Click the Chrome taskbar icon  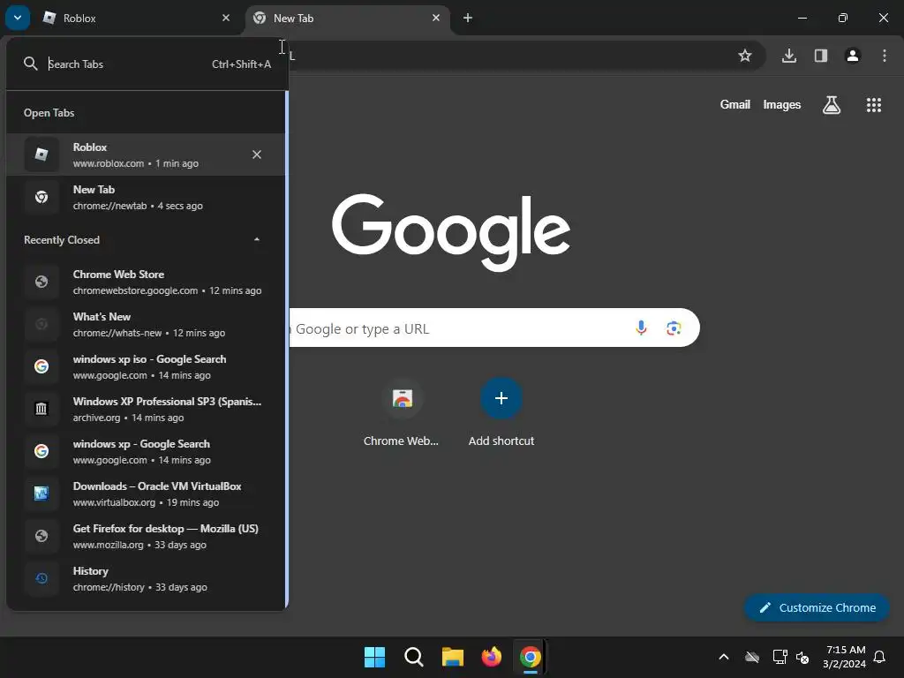pyautogui.click(x=531, y=657)
